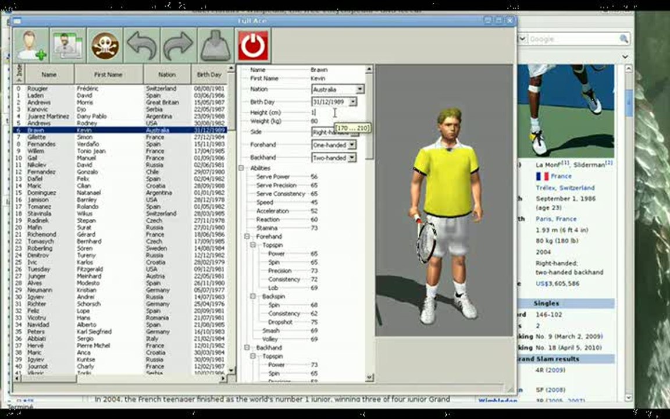Click the browser search magnifier icon

624,39
